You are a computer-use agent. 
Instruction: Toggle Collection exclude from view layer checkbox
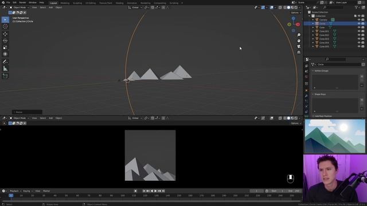[355, 16]
